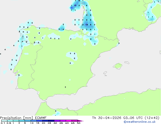The width and height of the screenshot is (161, 124).
Task: Pick the blue legend swatch between 10 and 15
Action: (x=34, y=121)
